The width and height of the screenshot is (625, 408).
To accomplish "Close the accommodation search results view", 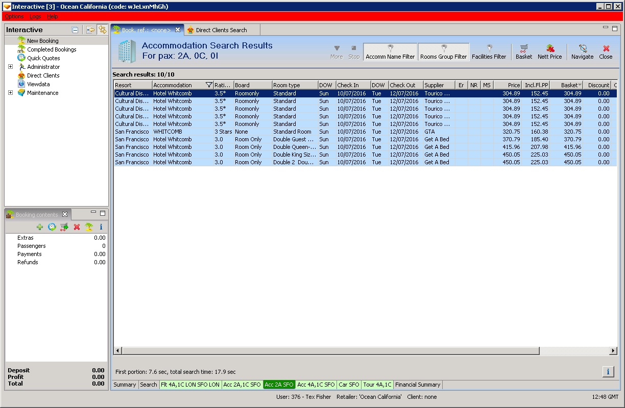I will [x=606, y=52].
